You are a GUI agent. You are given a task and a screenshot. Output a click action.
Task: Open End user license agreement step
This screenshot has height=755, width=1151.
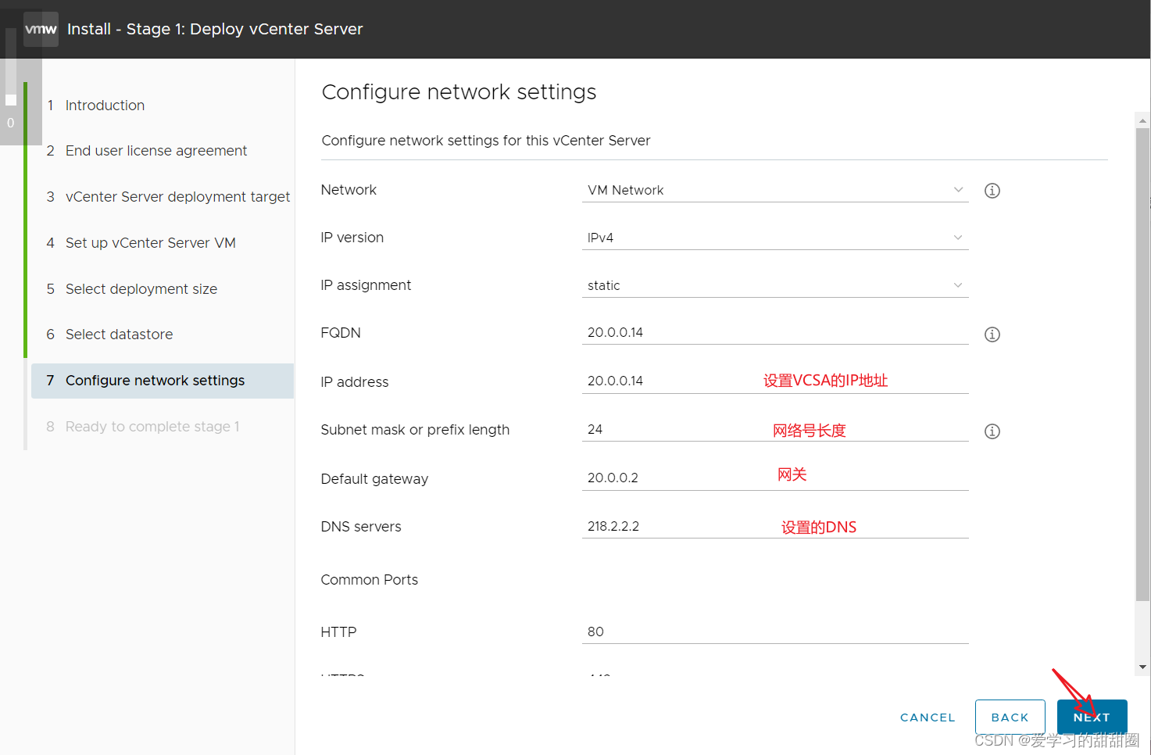point(156,151)
